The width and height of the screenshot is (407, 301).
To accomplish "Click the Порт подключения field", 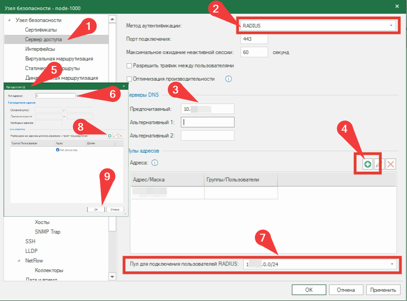I will click(254, 39).
